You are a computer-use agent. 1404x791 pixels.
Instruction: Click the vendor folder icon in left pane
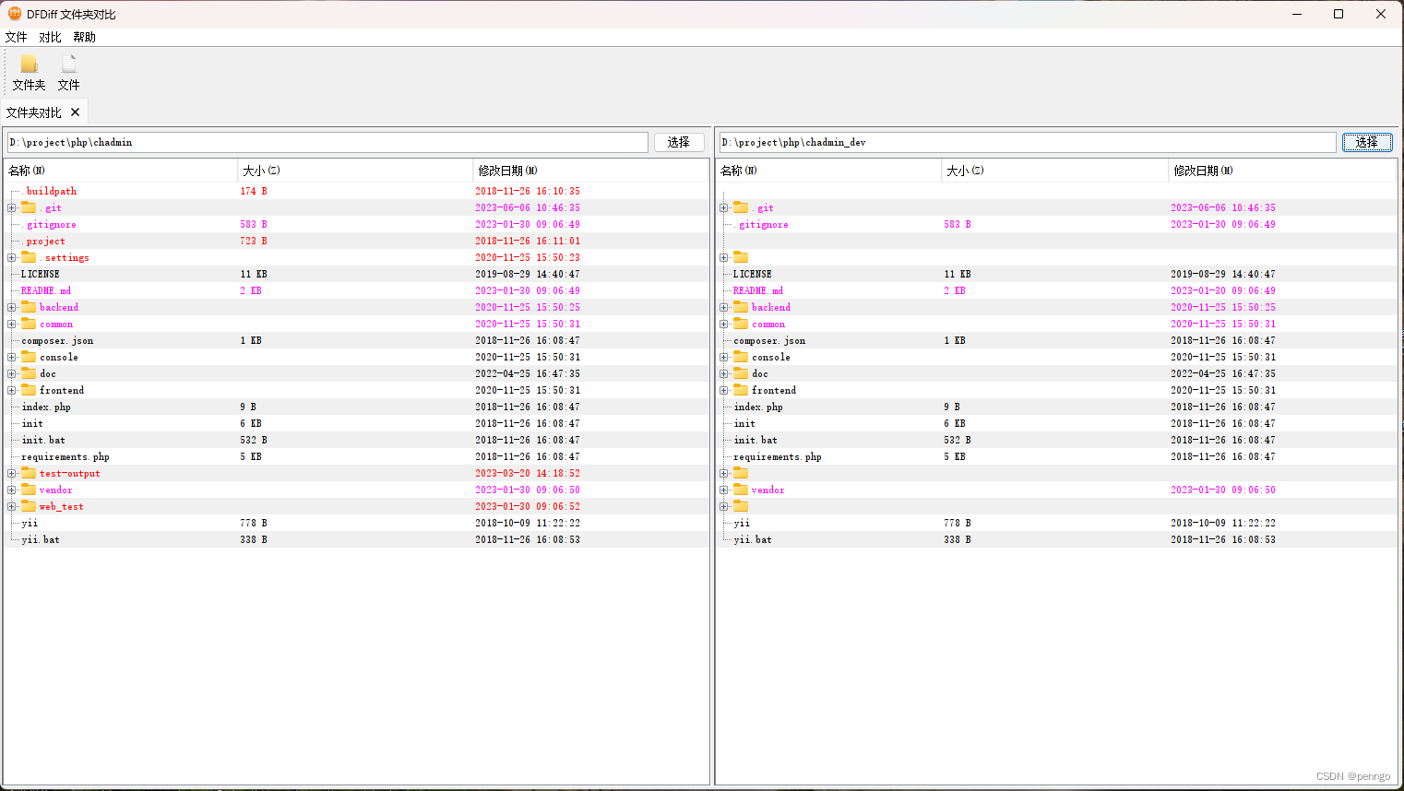pyautogui.click(x=29, y=490)
